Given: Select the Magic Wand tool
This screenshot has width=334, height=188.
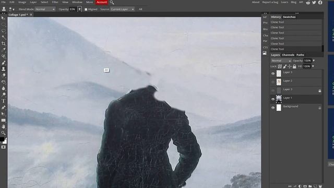Looking at the screenshot, I should pyautogui.click(x=3, y=37).
